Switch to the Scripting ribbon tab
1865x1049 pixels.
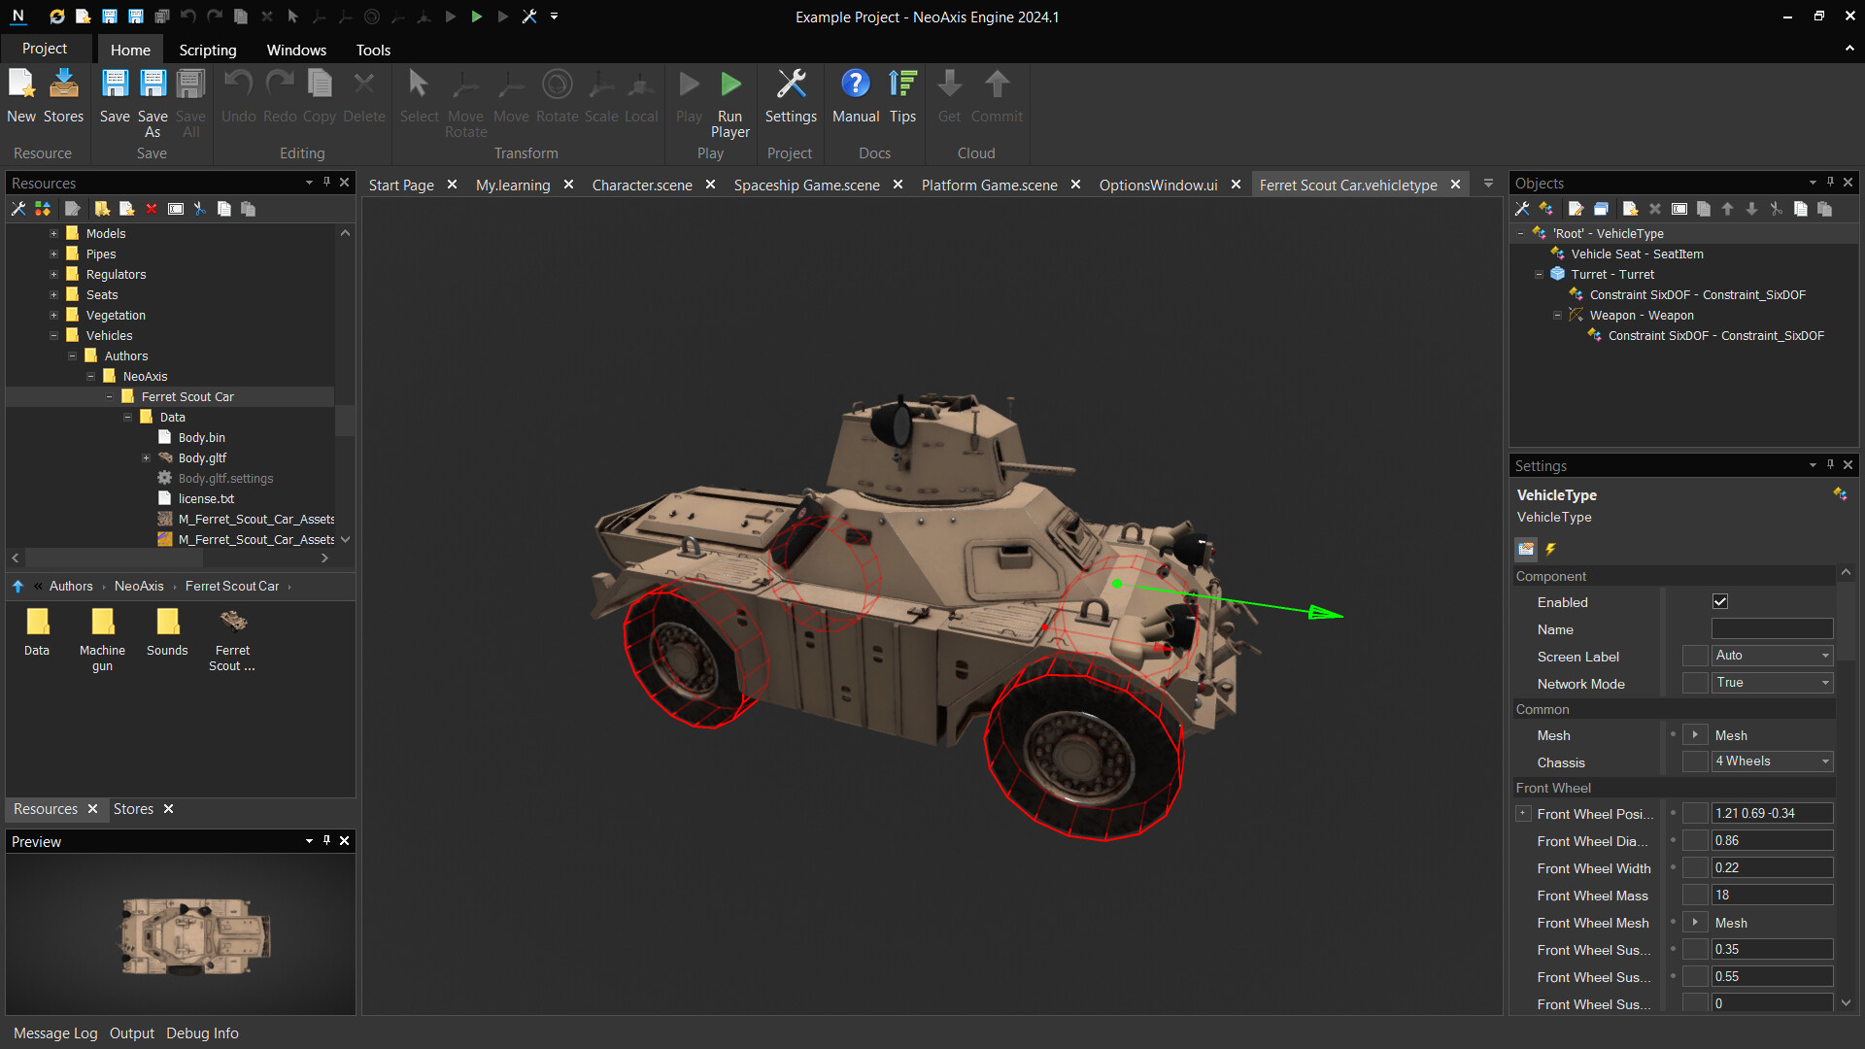tap(207, 50)
